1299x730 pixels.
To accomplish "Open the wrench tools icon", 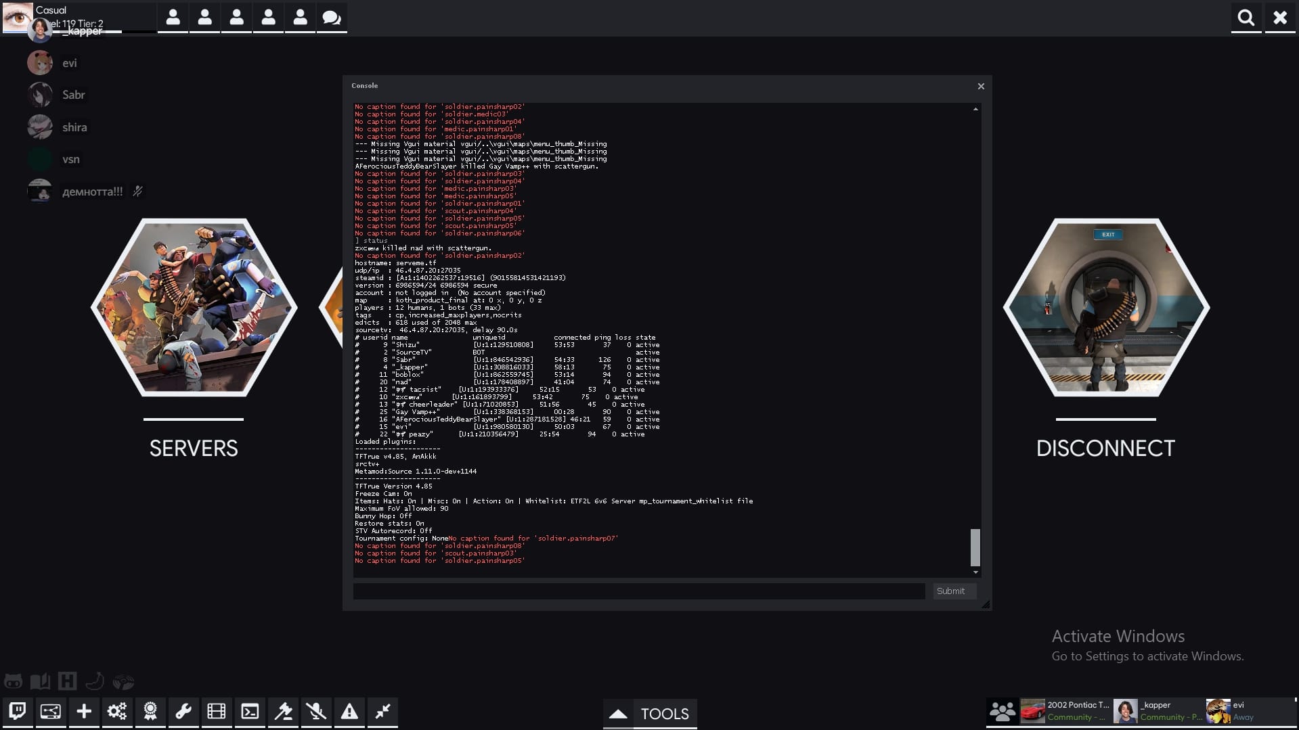I will [x=183, y=712].
